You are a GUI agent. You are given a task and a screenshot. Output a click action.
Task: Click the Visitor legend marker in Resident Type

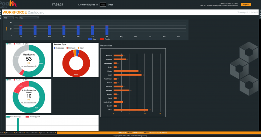[78, 48]
